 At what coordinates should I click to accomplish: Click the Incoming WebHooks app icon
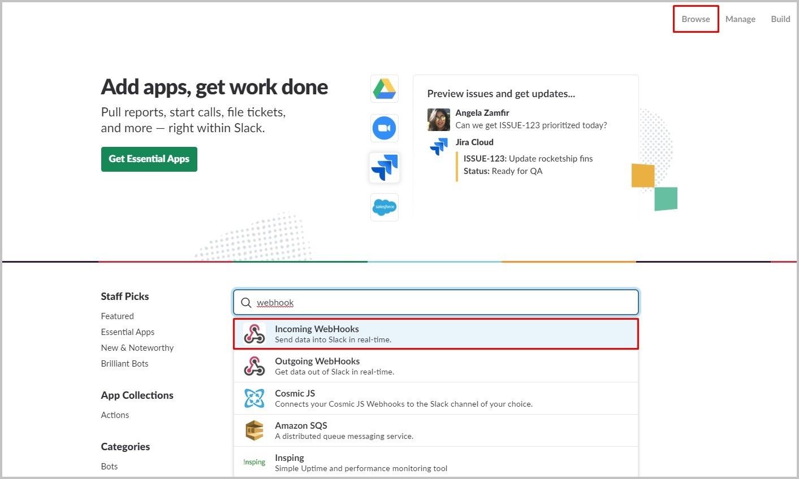254,334
